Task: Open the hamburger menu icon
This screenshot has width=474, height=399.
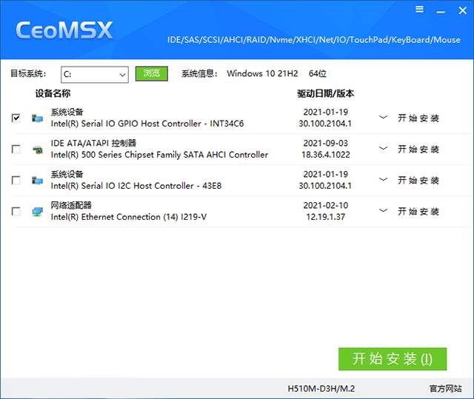Action: pos(419,10)
